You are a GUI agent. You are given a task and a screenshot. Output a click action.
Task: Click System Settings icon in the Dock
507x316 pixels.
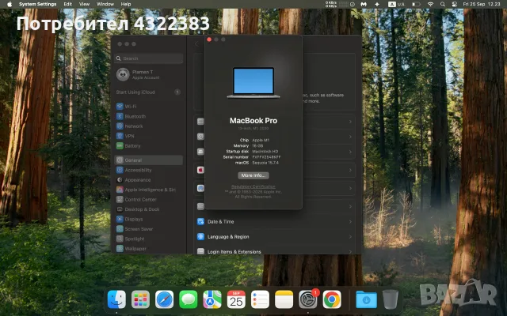coord(308,299)
